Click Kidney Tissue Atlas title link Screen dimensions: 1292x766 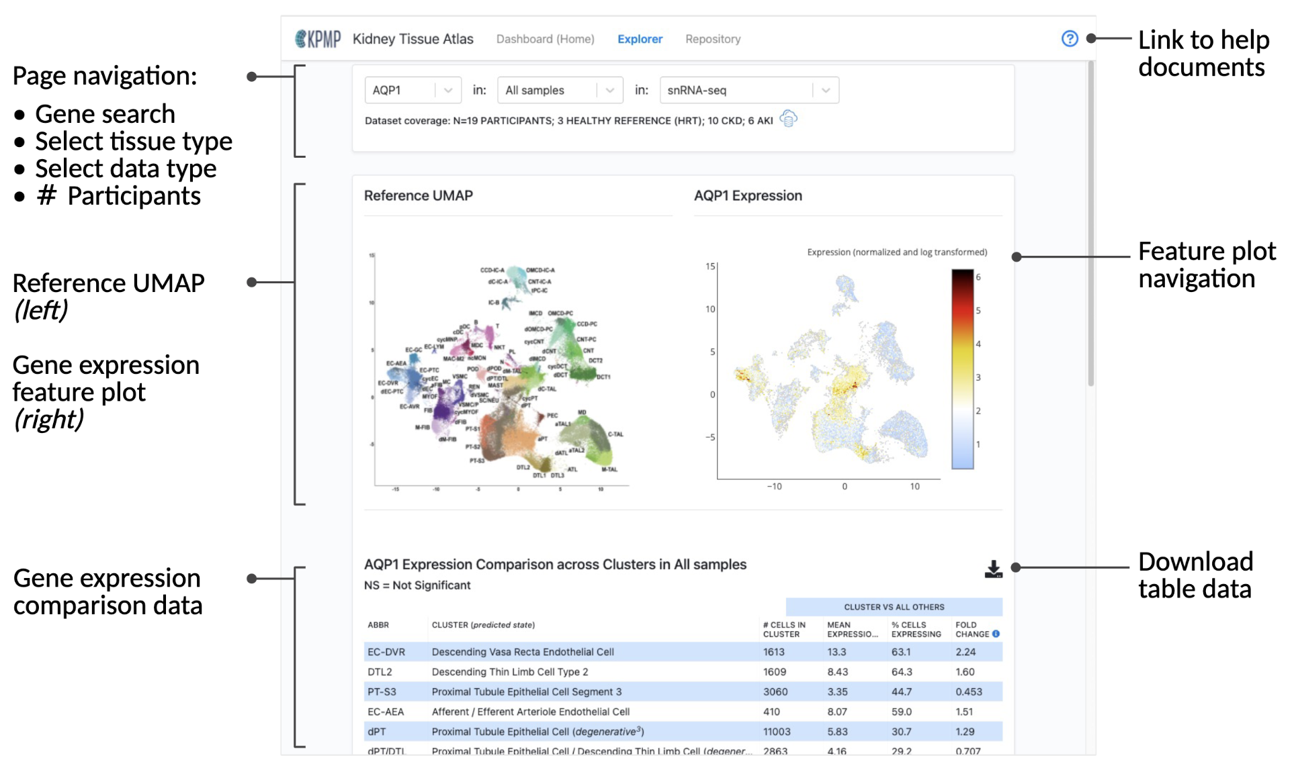(413, 39)
